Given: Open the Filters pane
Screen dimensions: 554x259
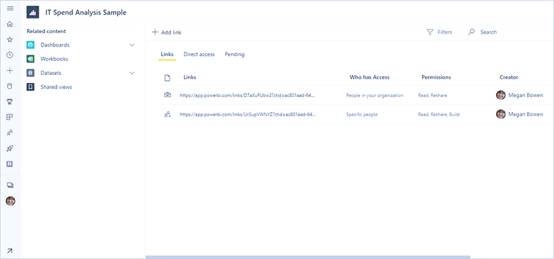Looking at the screenshot, I should coord(440,32).
